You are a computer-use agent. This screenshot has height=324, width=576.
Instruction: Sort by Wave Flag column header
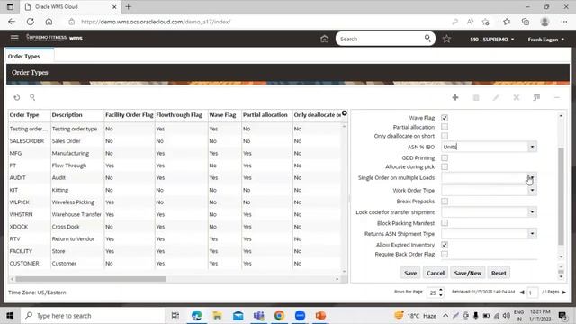click(x=222, y=115)
